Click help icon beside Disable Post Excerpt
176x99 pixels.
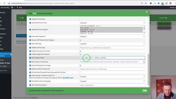[x=30, y=19]
